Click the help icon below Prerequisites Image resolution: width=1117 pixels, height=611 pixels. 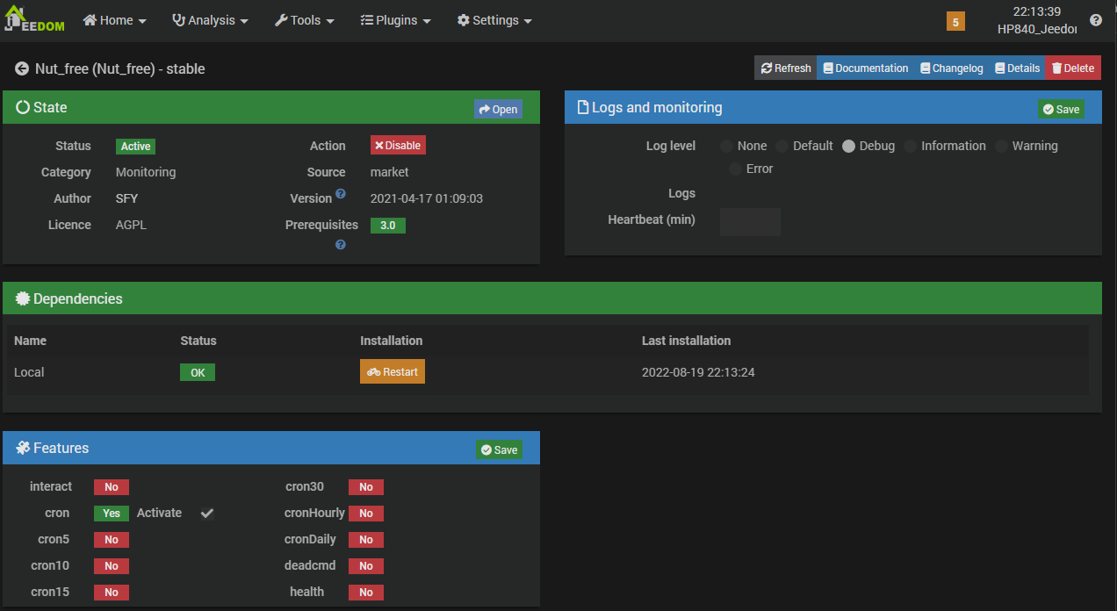pyautogui.click(x=341, y=245)
